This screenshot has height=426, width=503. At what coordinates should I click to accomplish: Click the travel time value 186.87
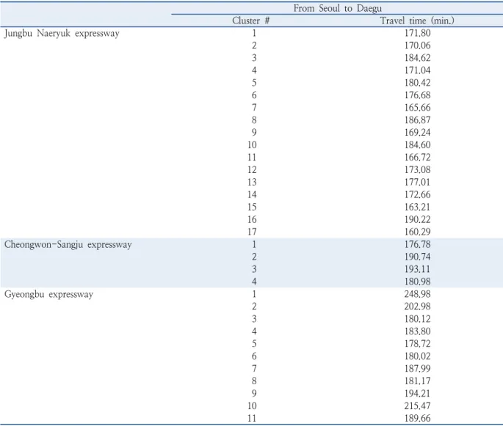tap(417, 120)
